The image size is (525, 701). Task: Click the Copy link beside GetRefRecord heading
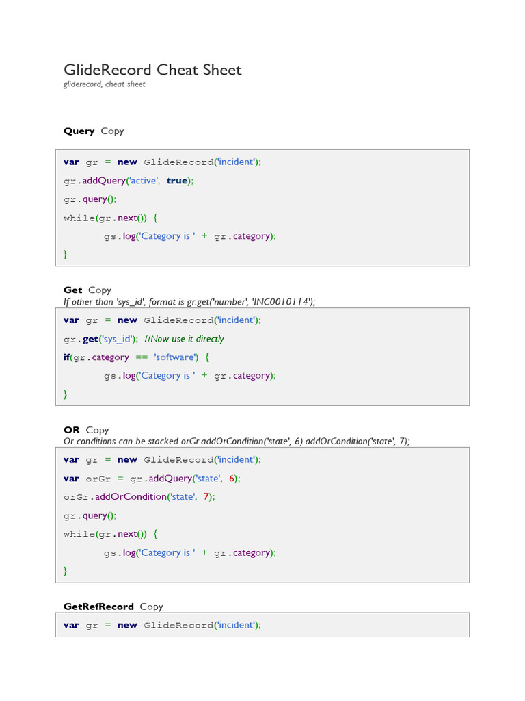(x=151, y=607)
